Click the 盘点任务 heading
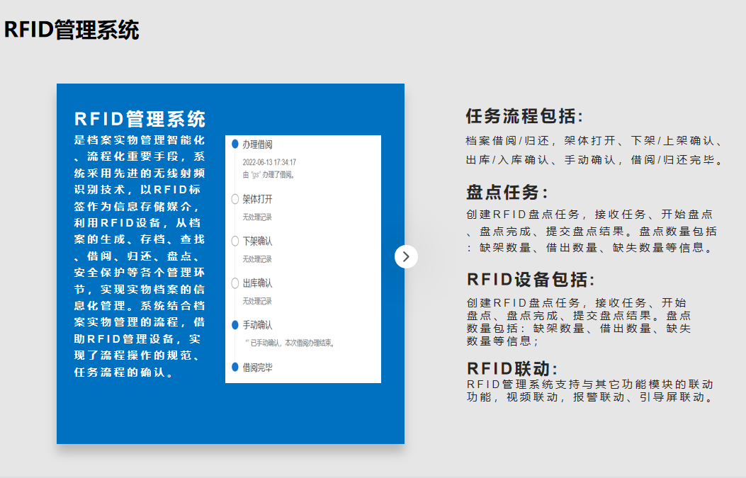This screenshot has height=478, width=746. coord(507,193)
